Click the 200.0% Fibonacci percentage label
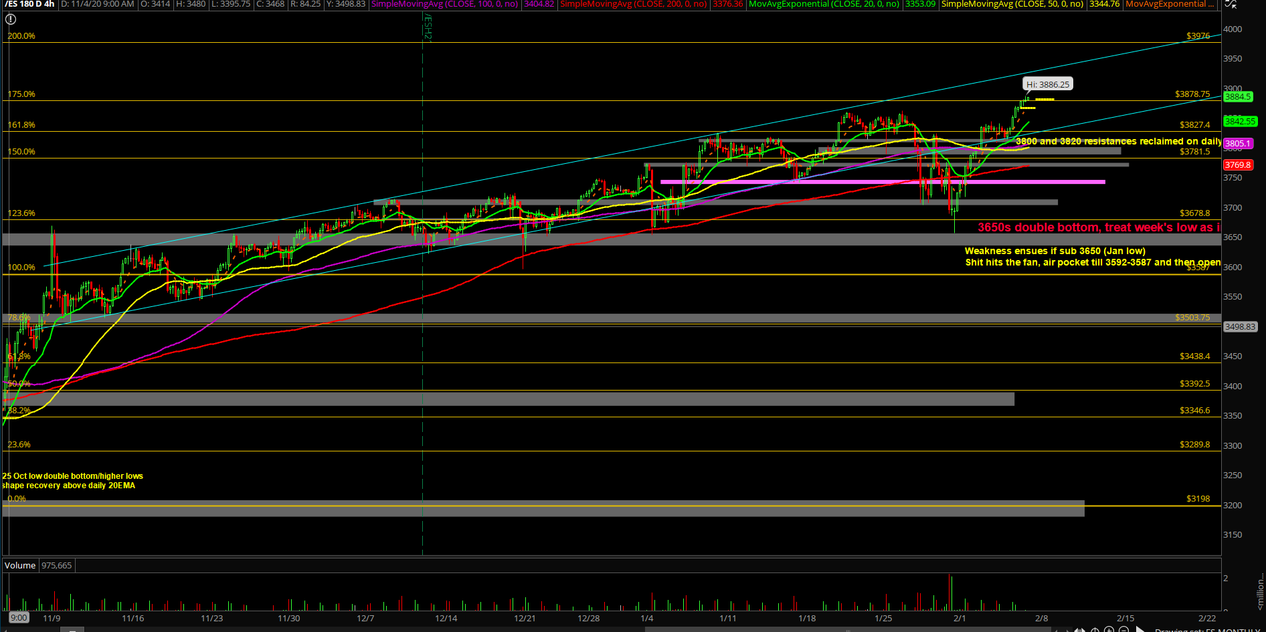Screen dimensions: 1266x632 pyautogui.click(x=21, y=36)
